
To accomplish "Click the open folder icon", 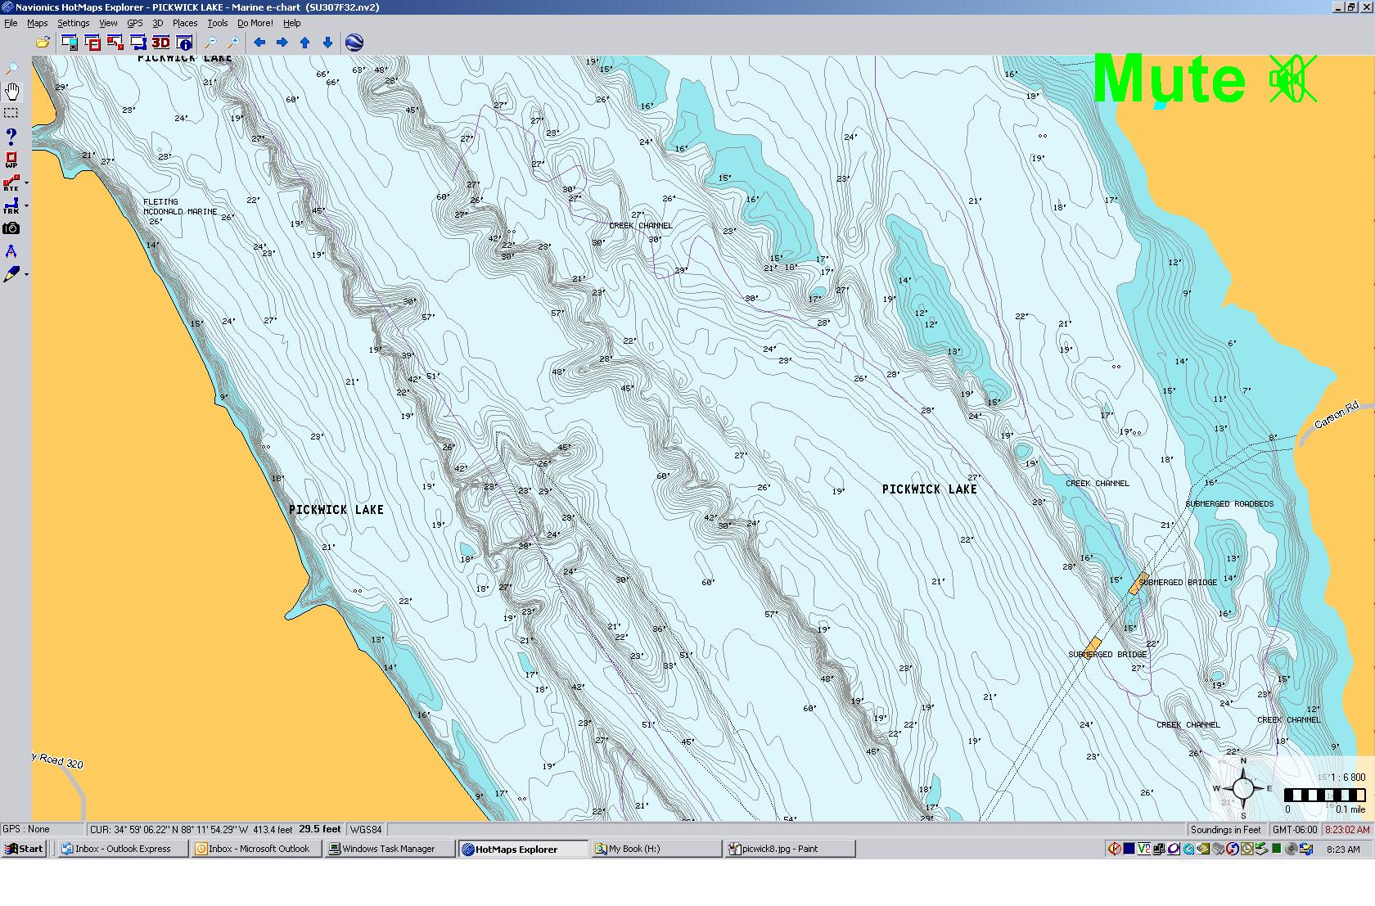I will (x=43, y=43).
